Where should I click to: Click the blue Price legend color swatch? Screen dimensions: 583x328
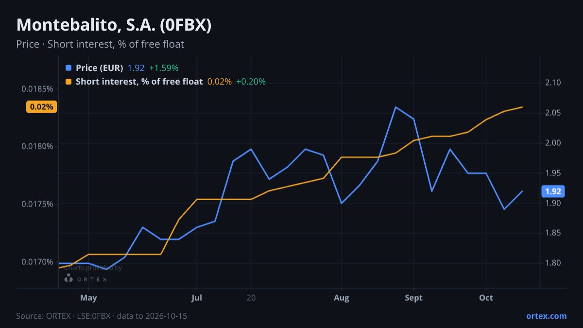coord(68,68)
